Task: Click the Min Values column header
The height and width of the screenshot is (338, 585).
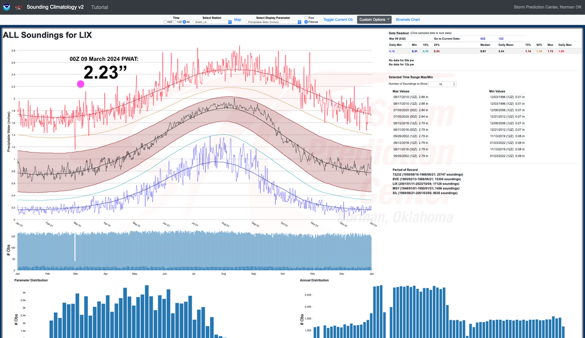Action: tap(497, 91)
